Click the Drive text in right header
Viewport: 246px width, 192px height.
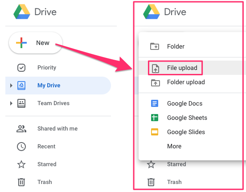(x=175, y=12)
